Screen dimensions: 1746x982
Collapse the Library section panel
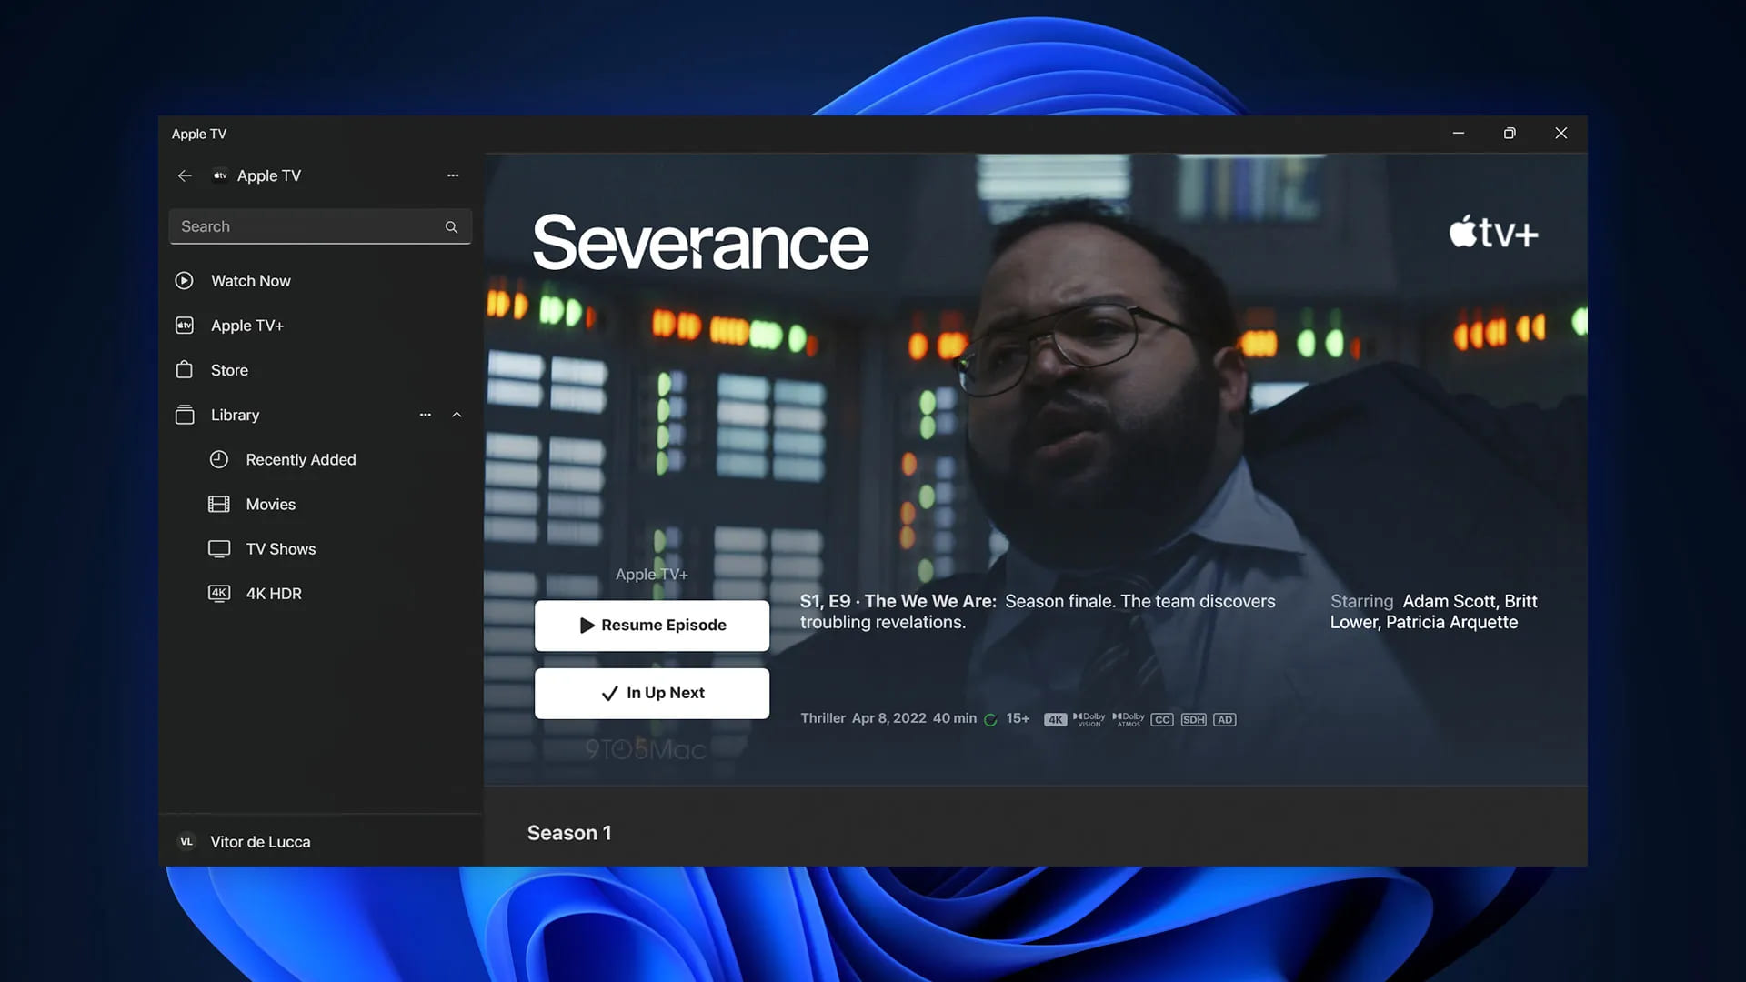pyautogui.click(x=457, y=415)
